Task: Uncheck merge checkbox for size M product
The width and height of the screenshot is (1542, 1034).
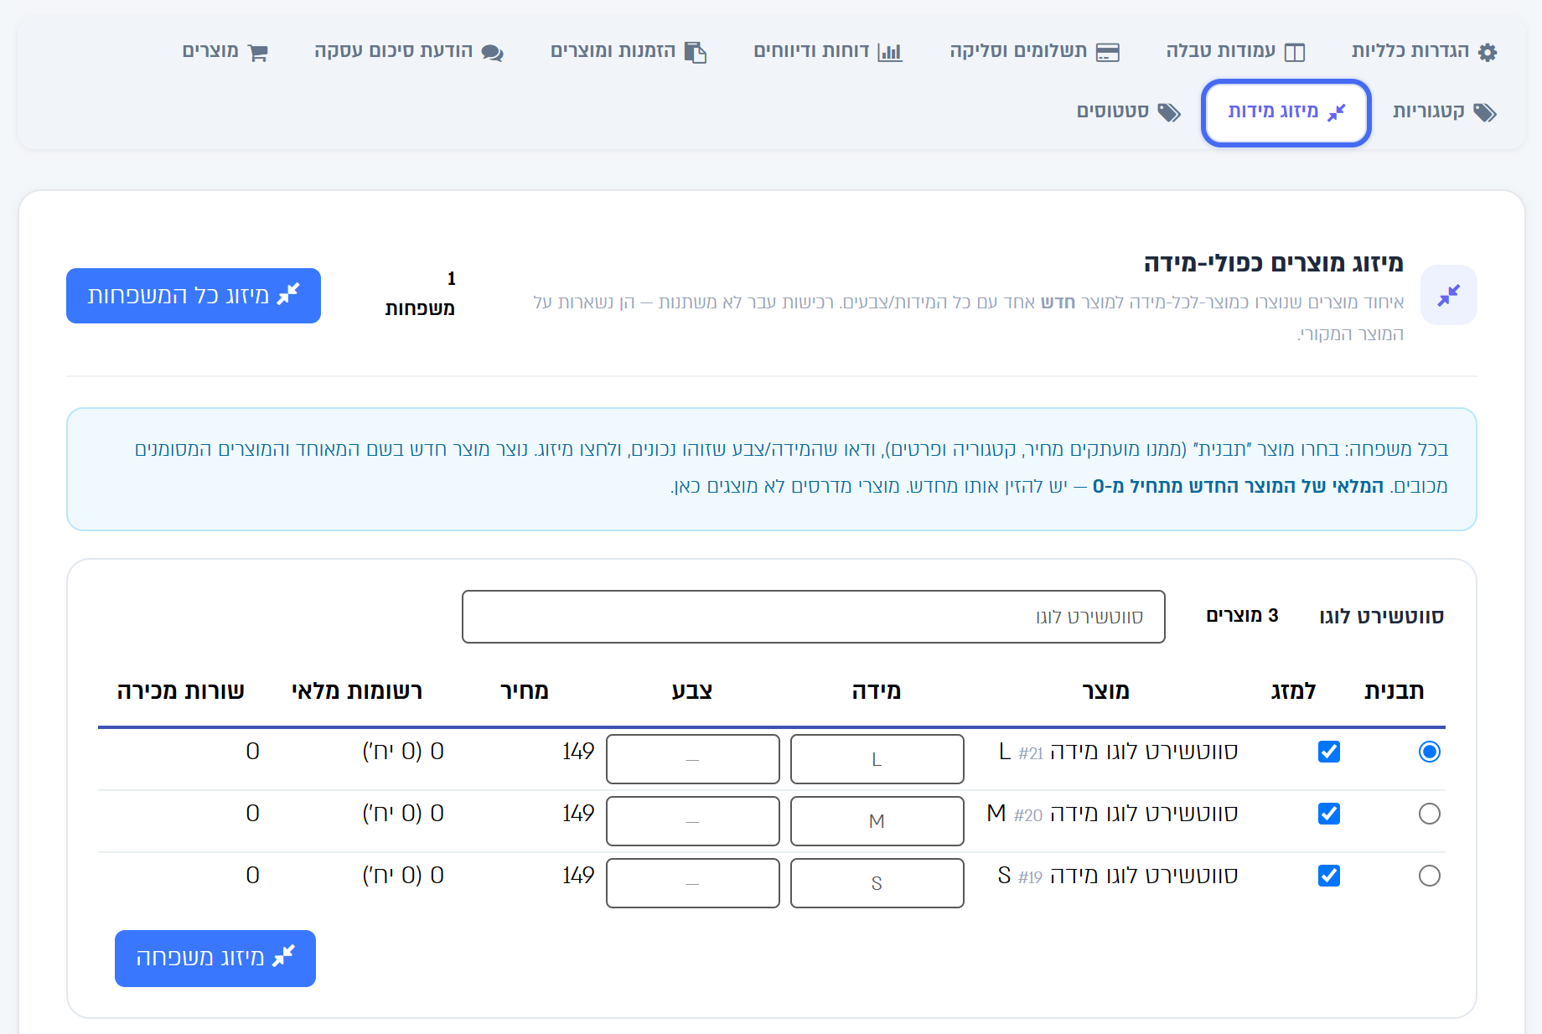Action: [1329, 814]
